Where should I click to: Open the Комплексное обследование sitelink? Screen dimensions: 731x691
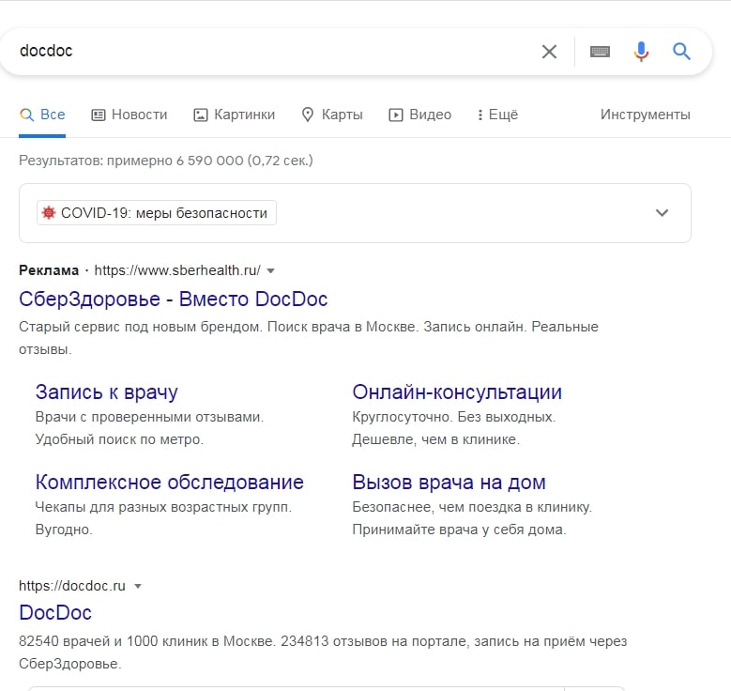point(169,482)
